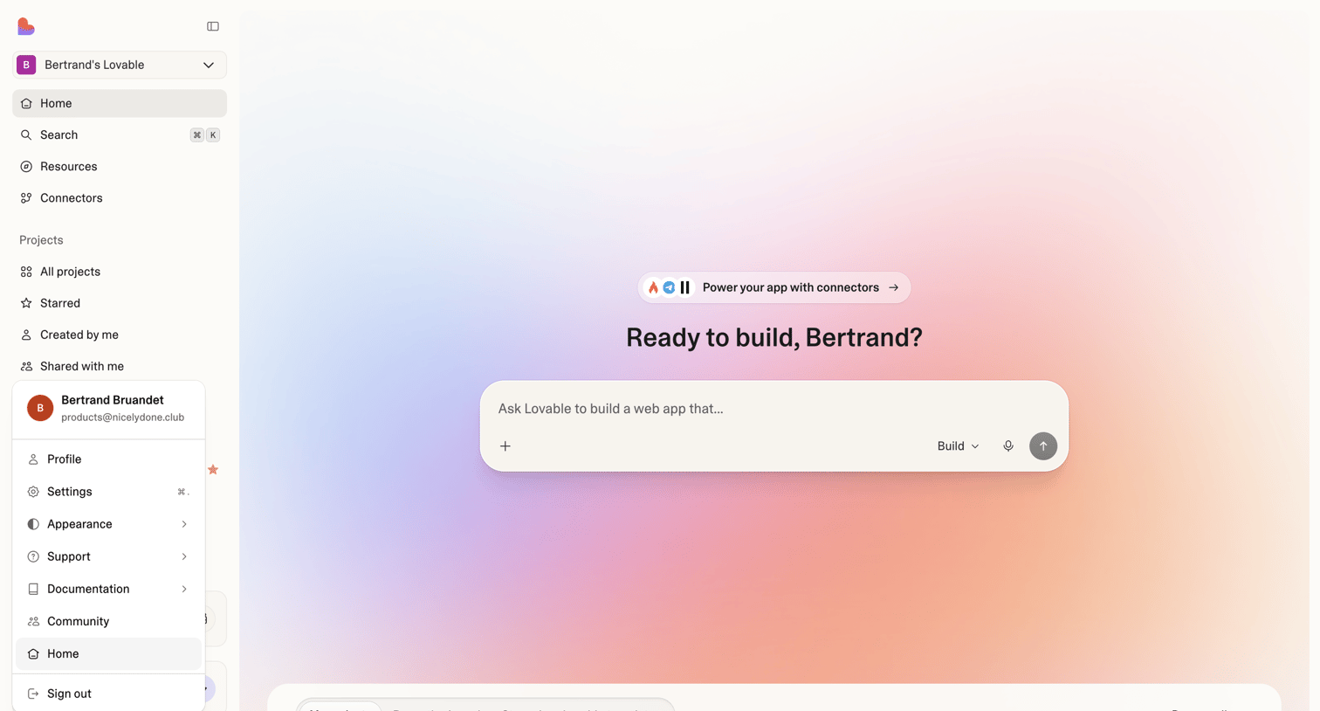Viewport: 1320px width, 711px height.
Task: Select Home in the account menu
Action: tap(108, 653)
